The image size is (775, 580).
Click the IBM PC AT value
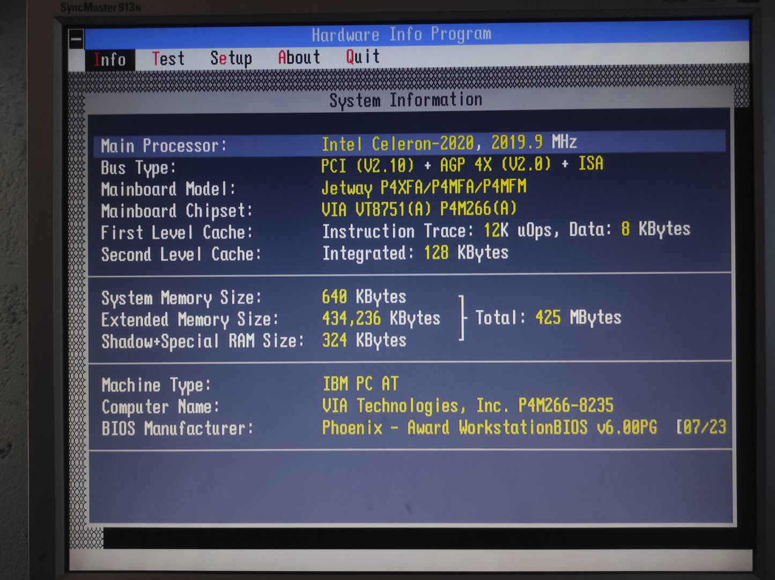(360, 384)
